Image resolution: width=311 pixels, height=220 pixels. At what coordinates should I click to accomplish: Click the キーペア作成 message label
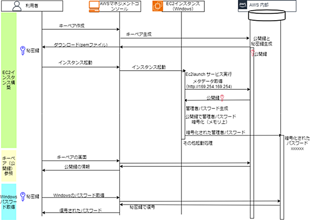point(72,26)
